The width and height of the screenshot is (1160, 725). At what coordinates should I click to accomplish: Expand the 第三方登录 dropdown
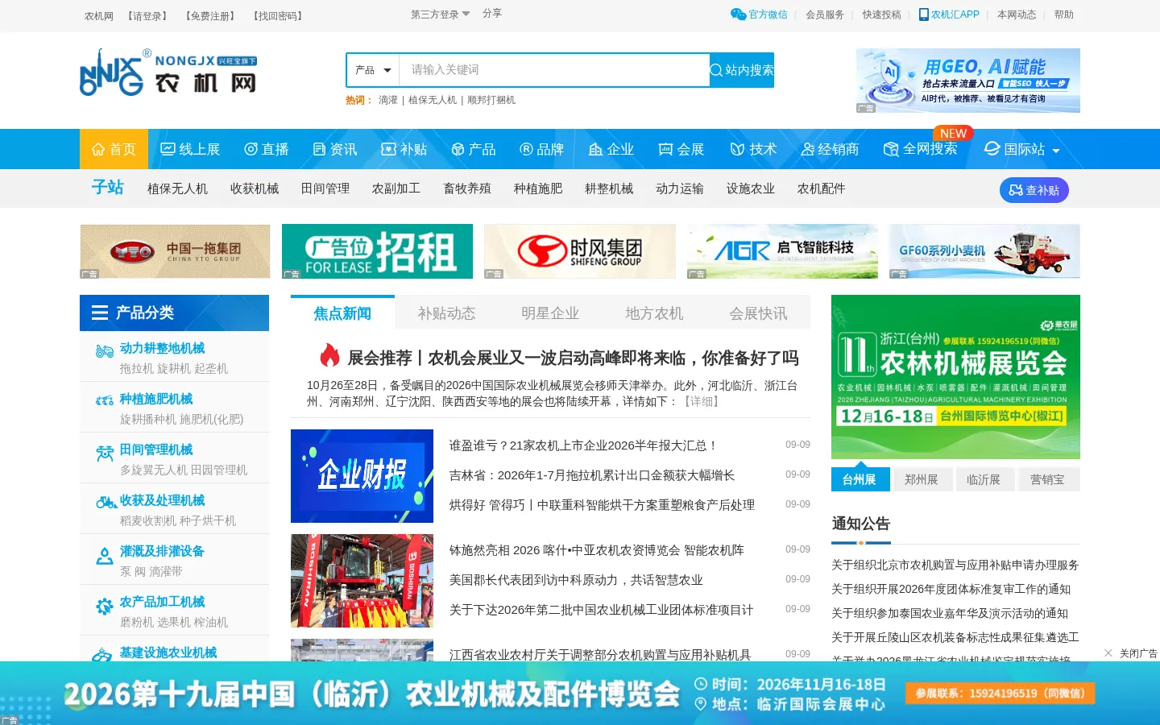440,14
